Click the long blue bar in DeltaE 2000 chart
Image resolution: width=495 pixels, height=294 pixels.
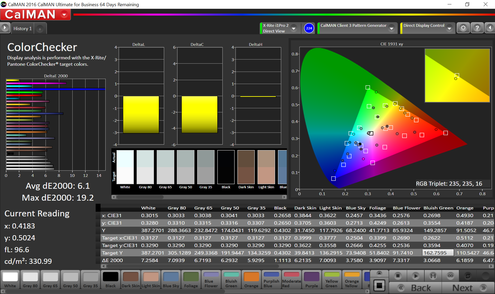[56, 89]
